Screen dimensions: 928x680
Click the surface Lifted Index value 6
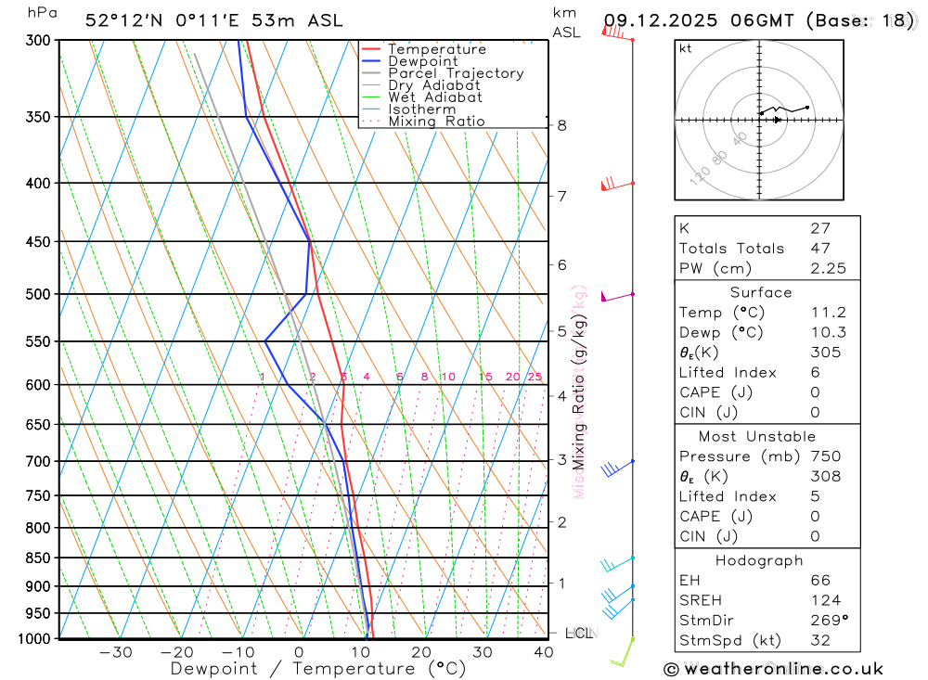click(815, 372)
